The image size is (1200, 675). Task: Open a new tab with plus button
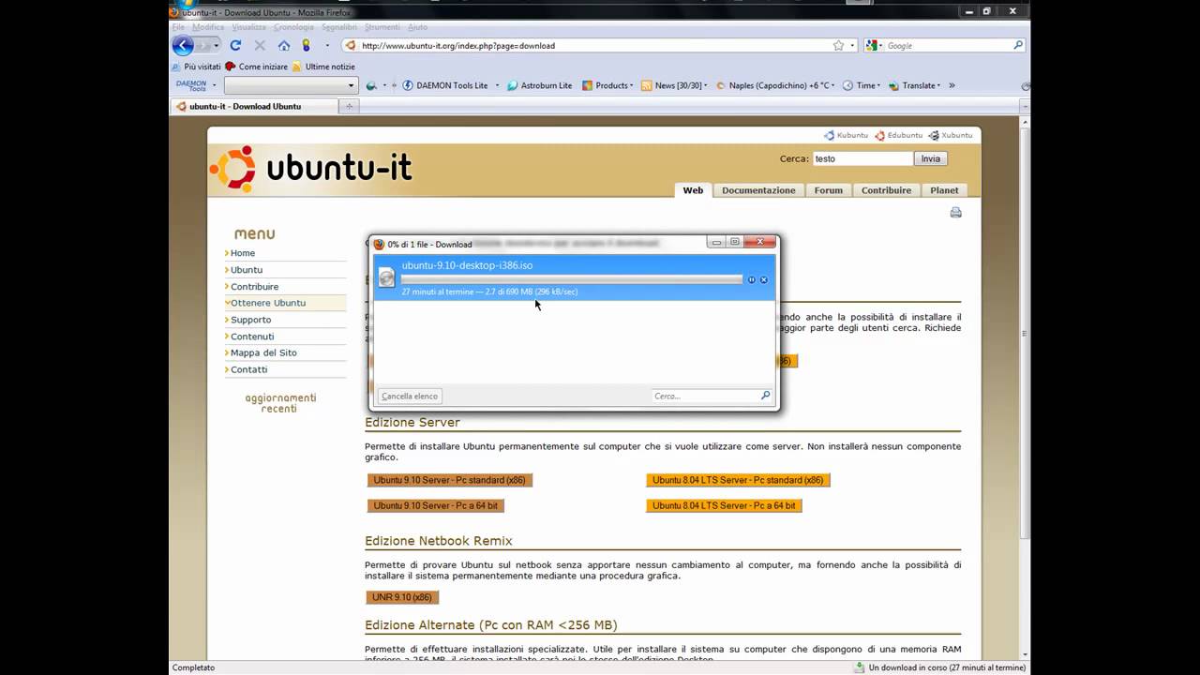point(350,106)
